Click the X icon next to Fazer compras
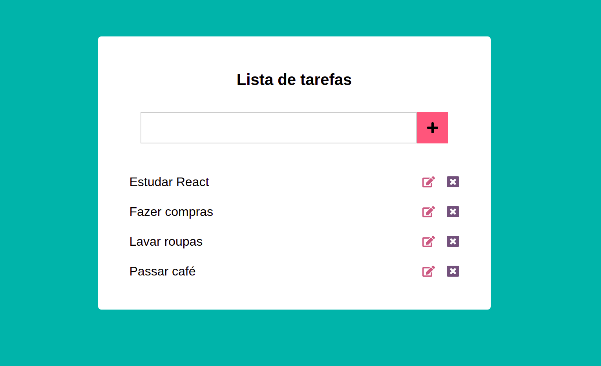The width and height of the screenshot is (601, 366). click(453, 212)
